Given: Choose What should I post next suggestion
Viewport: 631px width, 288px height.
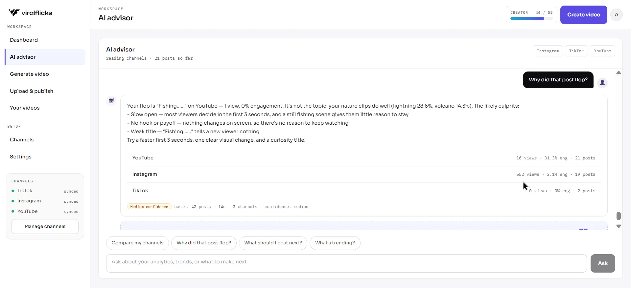Looking at the screenshot, I should click(273, 243).
